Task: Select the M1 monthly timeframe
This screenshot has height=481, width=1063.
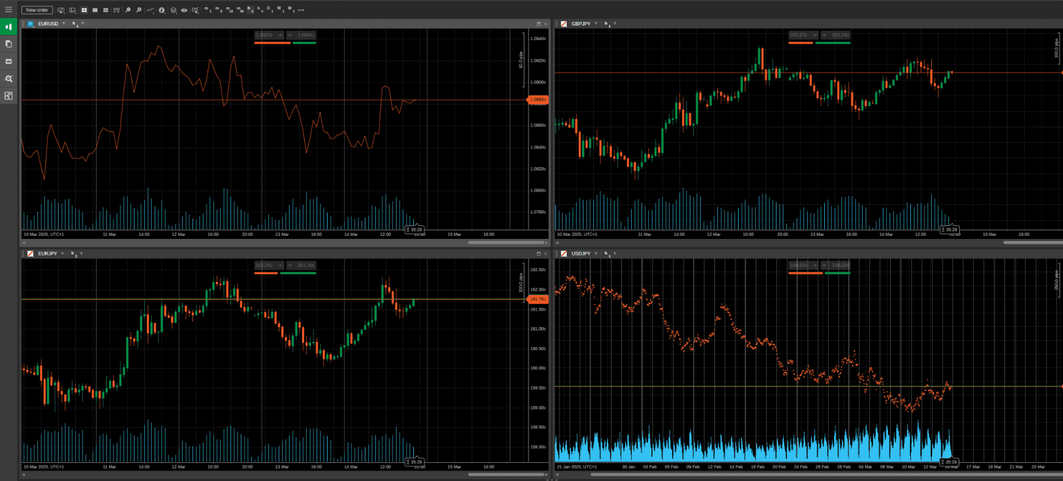Action: [291, 10]
